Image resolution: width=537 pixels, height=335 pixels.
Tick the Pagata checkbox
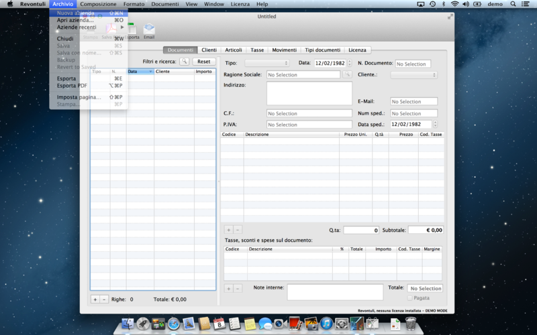(409, 298)
